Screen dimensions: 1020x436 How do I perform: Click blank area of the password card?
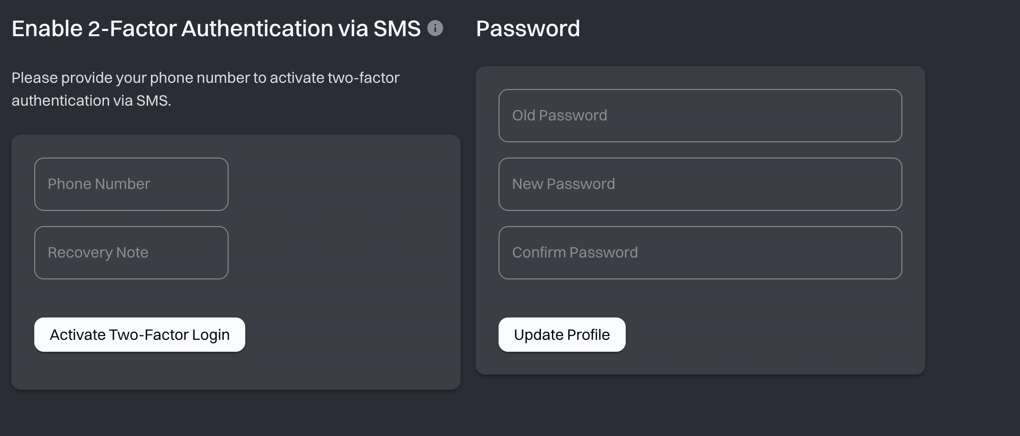762,333
